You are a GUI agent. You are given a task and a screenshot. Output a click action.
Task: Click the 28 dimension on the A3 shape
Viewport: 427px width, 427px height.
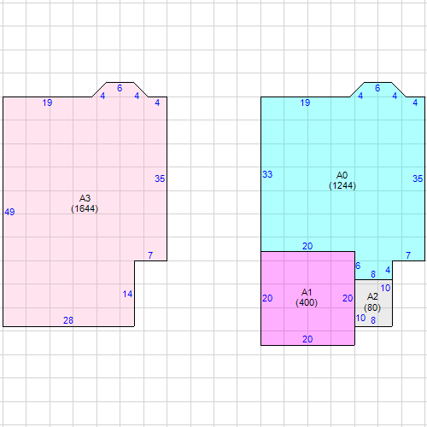tap(68, 320)
